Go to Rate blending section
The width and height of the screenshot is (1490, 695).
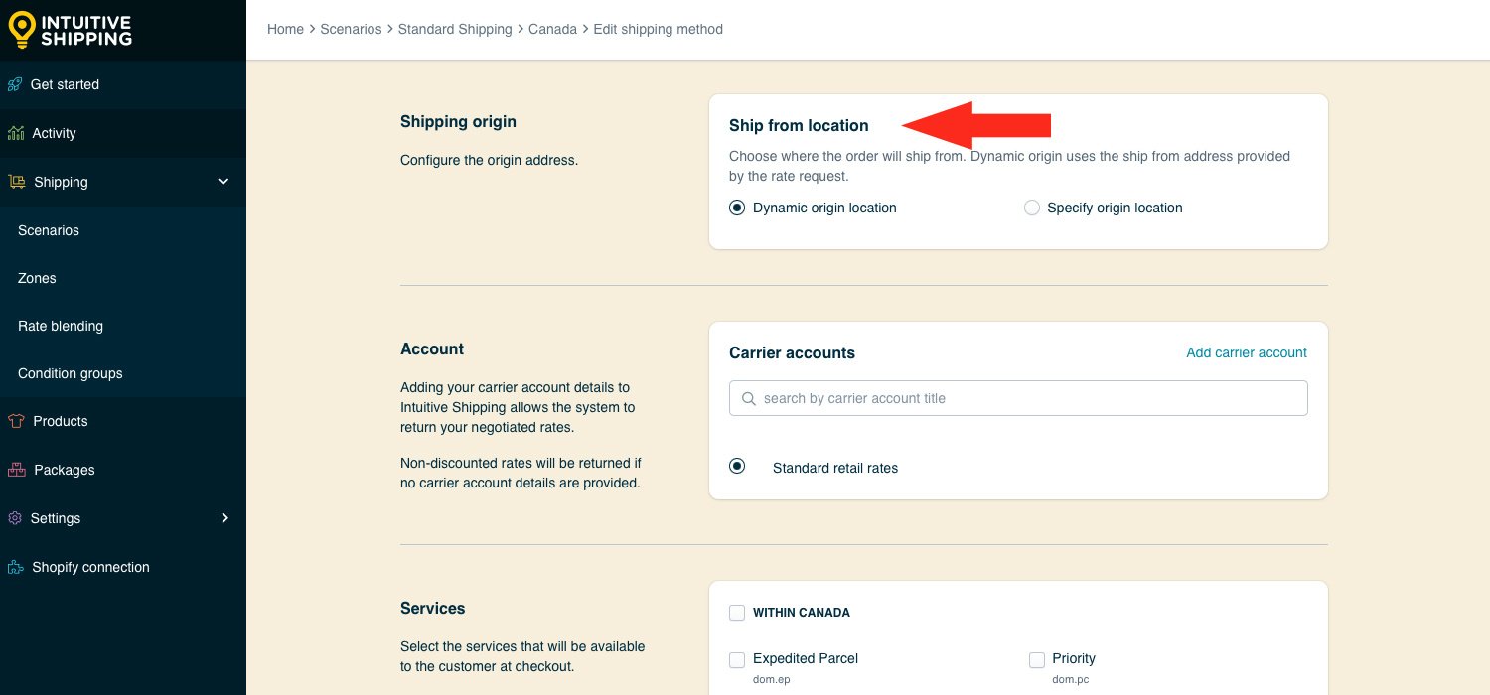point(61,326)
